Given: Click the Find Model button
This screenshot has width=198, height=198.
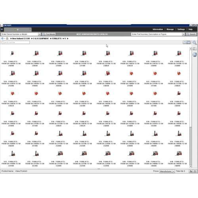Looking at the screenshot, I should click(49, 34).
